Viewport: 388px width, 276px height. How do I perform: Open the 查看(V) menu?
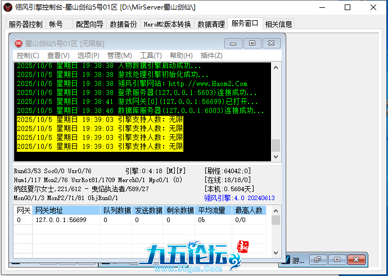click(58, 56)
